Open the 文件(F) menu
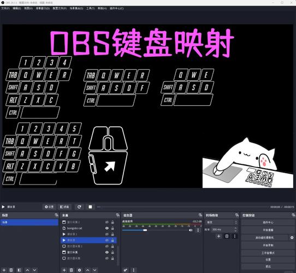 pyautogui.click(x=5, y=8)
